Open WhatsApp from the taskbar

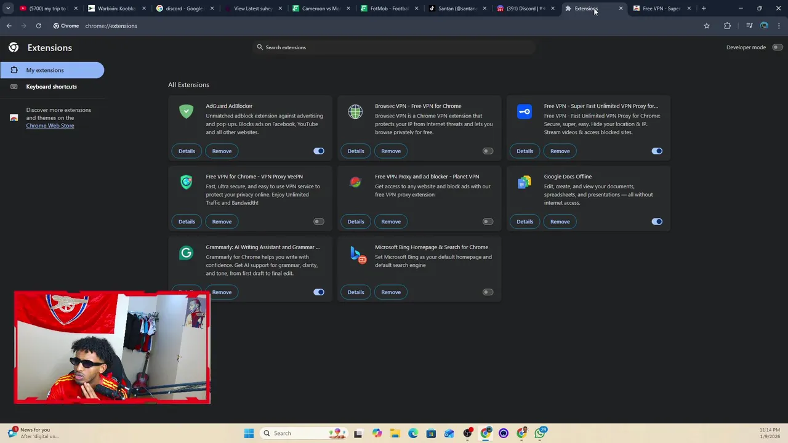point(540,433)
